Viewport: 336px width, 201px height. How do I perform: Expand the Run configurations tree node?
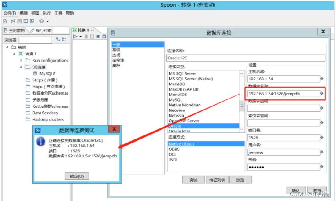click(x=21, y=60)
